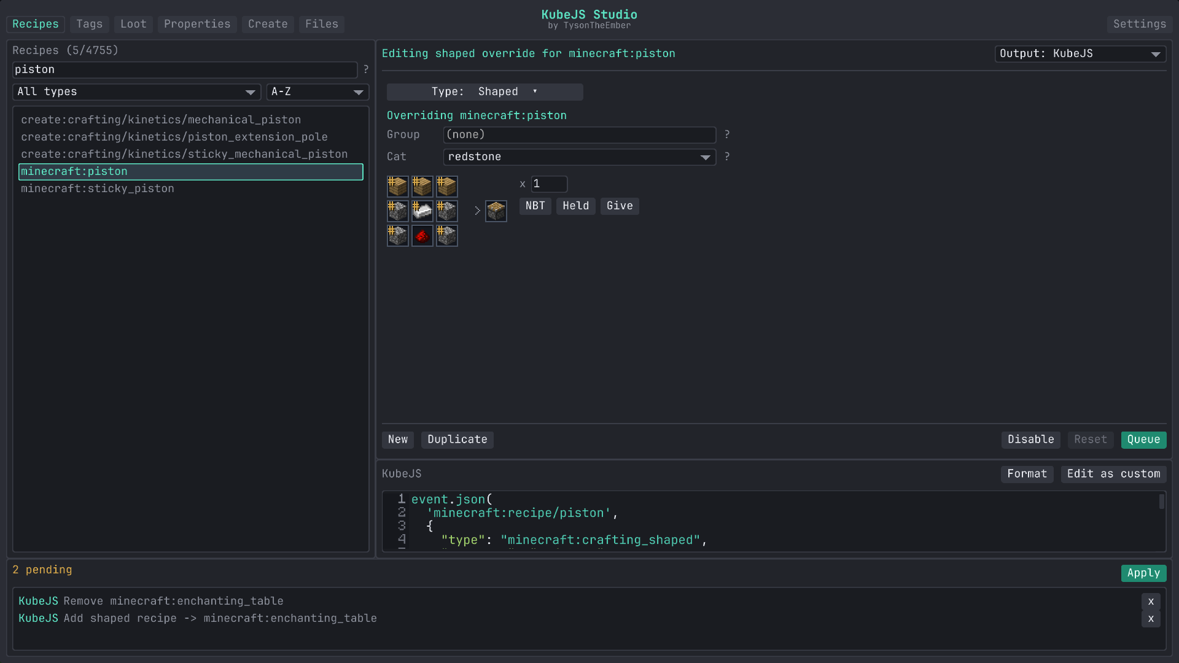Click the piston output result slot

click(496, 211)
